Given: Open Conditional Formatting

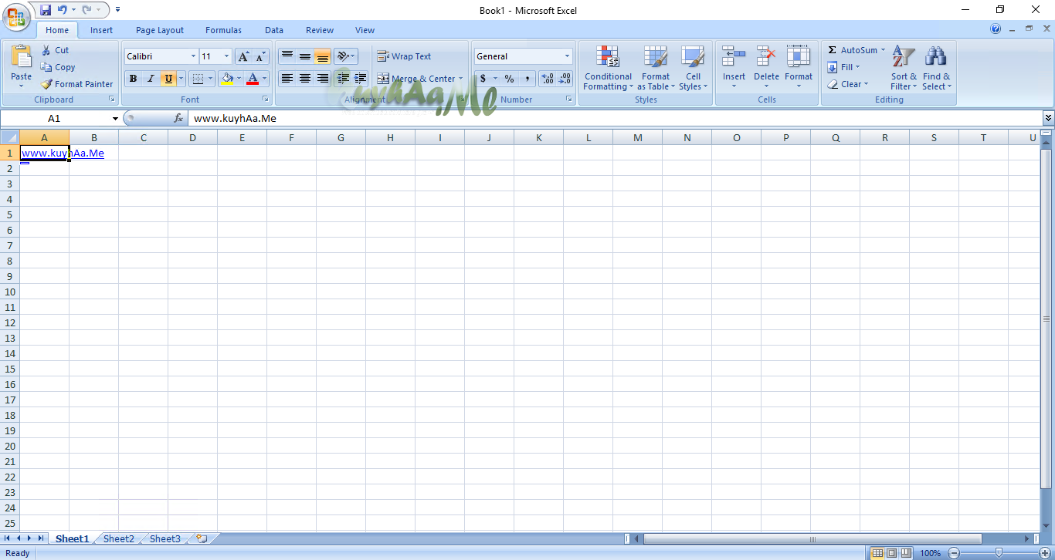Looking at the screenshot, I should [608, 68].
